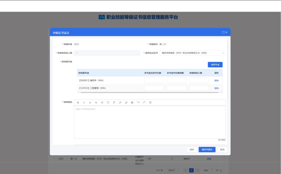Click the 选择专业 button
Viewport: 281px width, 174px height.
[x=215, y=65]
